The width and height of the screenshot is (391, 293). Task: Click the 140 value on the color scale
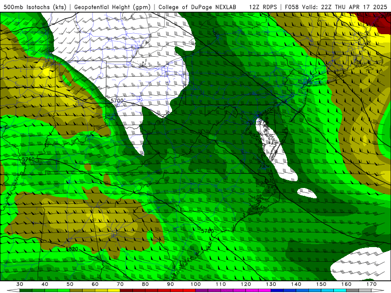296,284
